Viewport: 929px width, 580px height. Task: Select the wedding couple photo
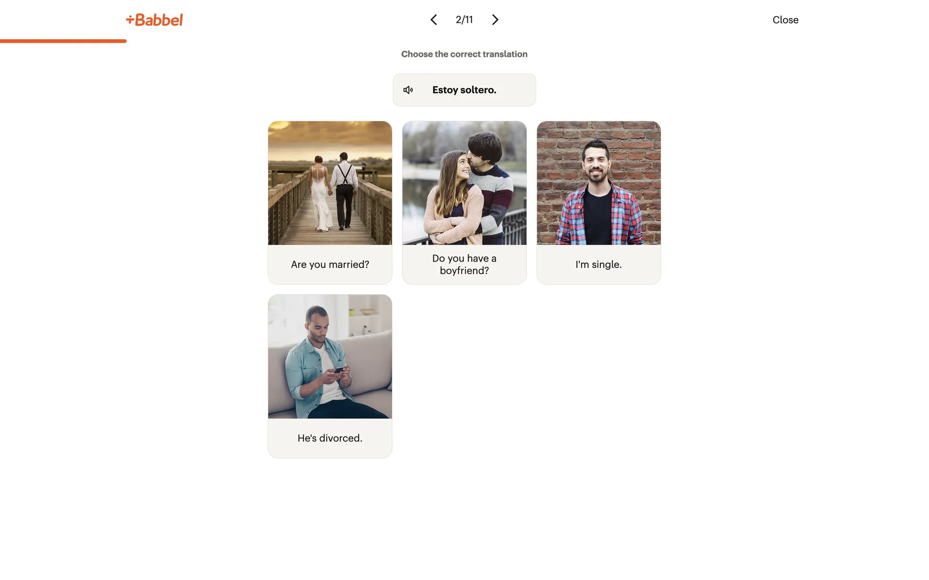coord(330,183)
